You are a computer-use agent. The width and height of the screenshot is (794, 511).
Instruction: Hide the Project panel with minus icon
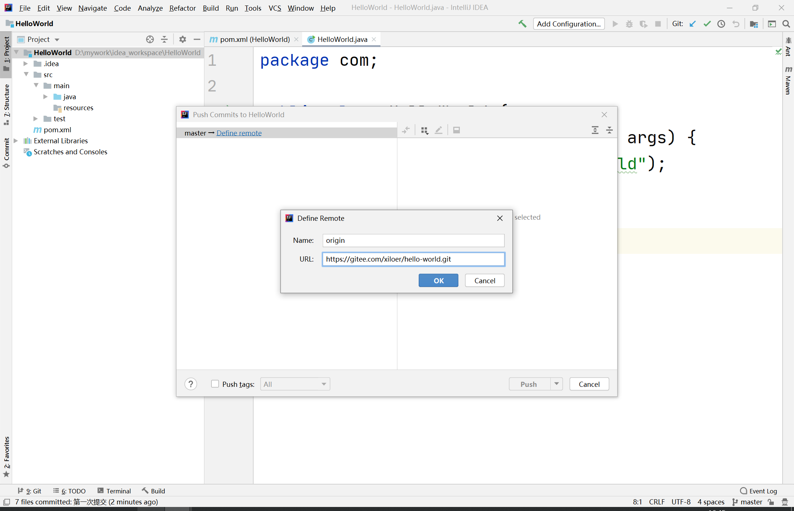point(197,39)
